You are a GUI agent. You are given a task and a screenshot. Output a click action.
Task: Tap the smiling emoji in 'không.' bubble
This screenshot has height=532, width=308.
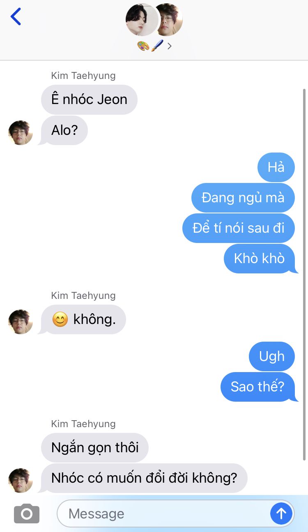point(60,319)
